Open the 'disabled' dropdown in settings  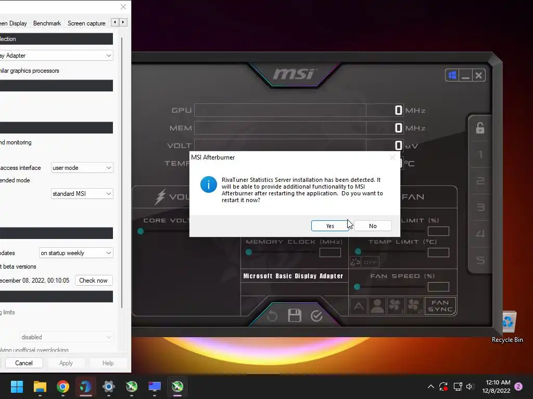coord(66,337)
